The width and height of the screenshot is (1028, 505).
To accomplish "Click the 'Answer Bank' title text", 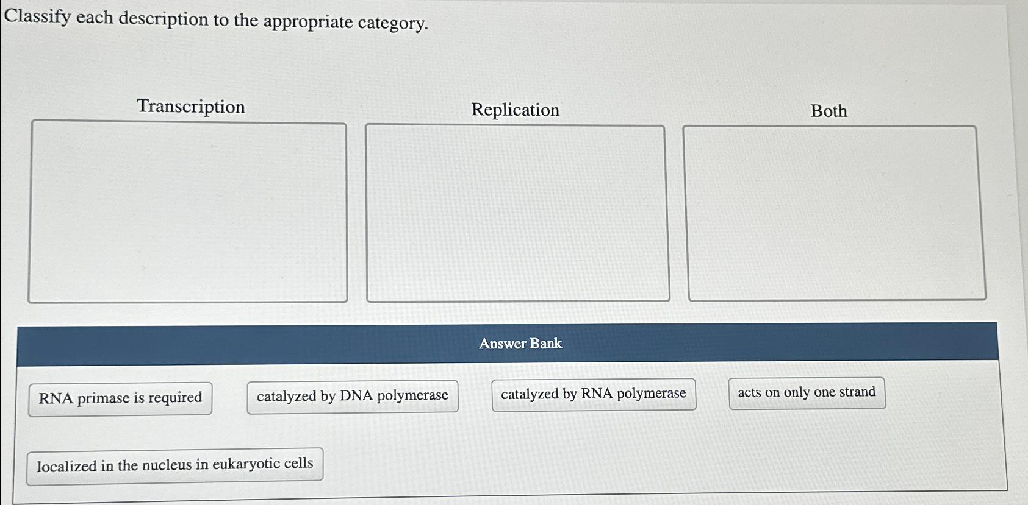I will [x=520, y=344].
